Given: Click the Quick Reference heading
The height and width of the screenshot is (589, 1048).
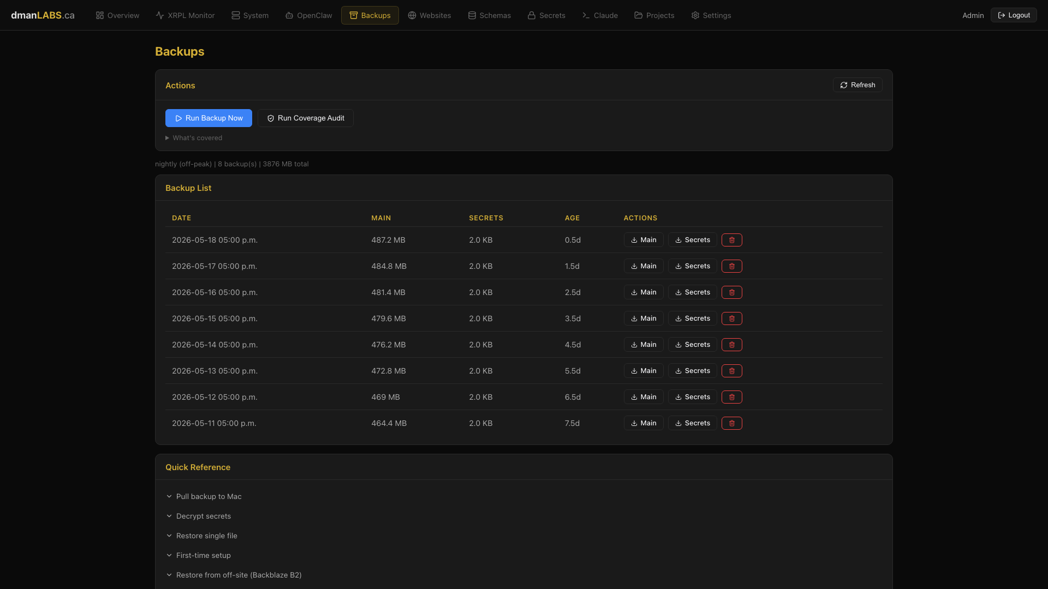Looking at the screenshot, I should tap(198, 467).
